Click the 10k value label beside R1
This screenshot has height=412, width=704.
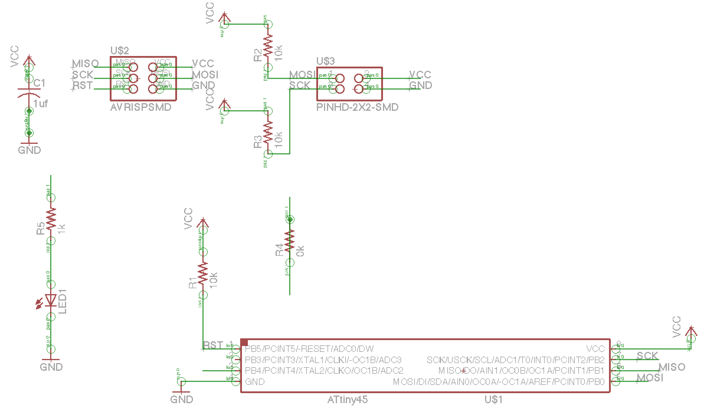click(213, 280)
